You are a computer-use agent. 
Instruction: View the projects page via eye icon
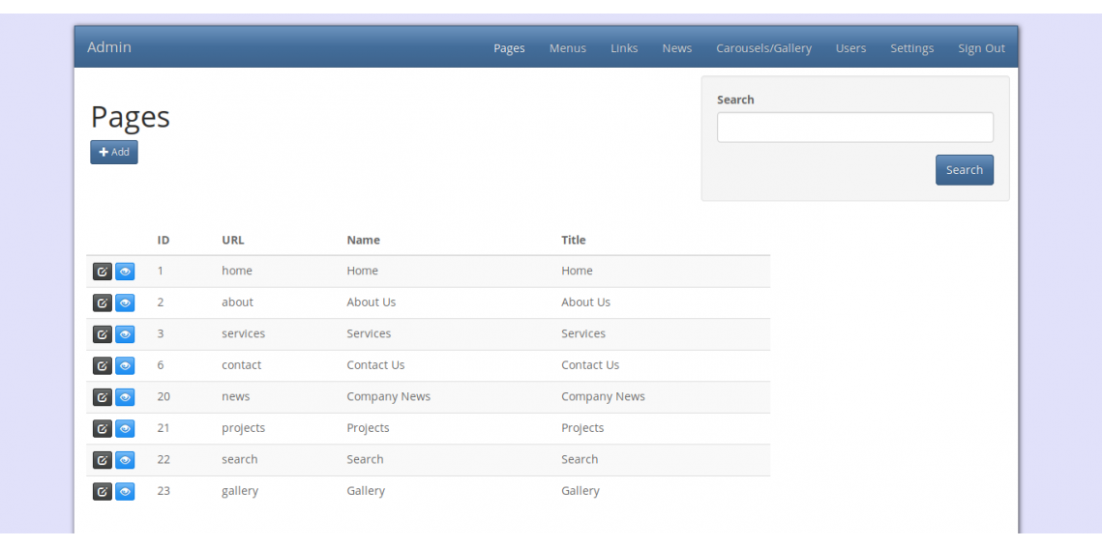tap(125, 428)
